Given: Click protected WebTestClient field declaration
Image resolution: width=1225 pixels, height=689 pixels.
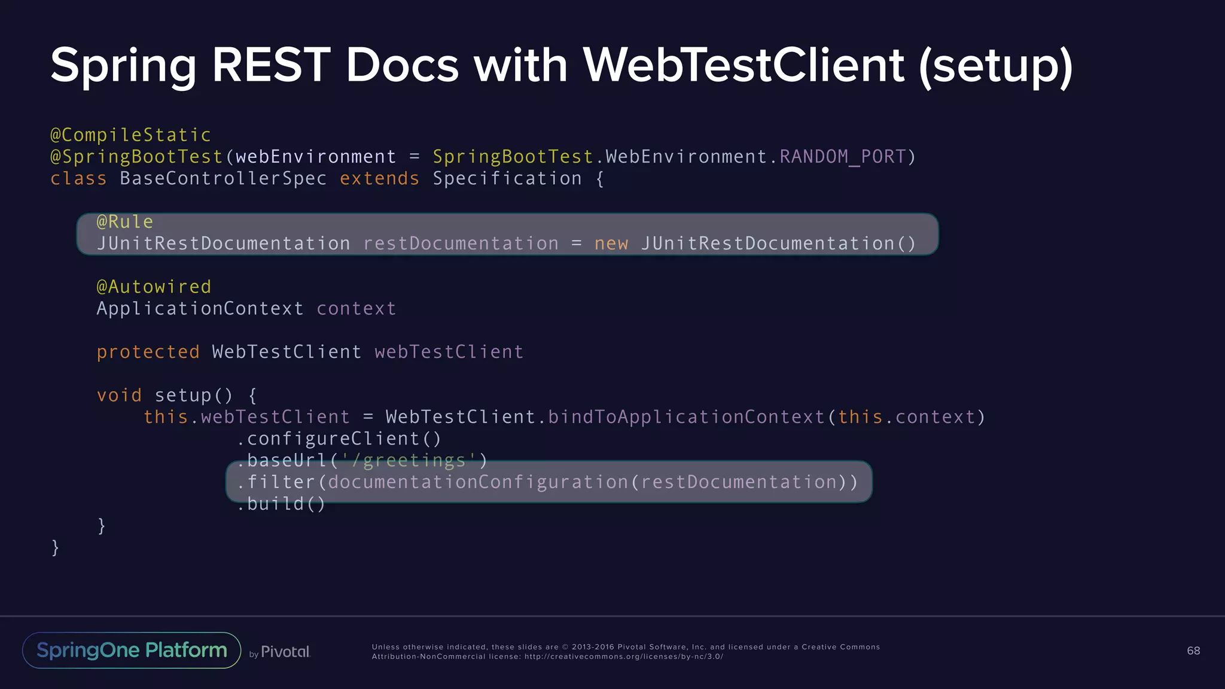Looking at the screenshot, I should coord(310,352).
